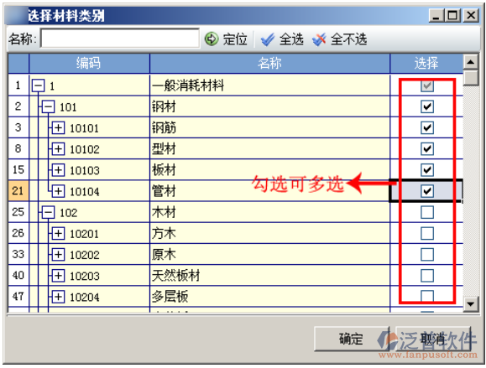This screenshot has height=368, width=486.
Task: Uncheck the 管材 selection checkbox
Action: coord(427,191)
